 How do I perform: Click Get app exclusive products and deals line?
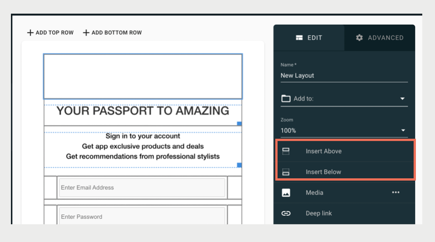click(x=143, y=146)
